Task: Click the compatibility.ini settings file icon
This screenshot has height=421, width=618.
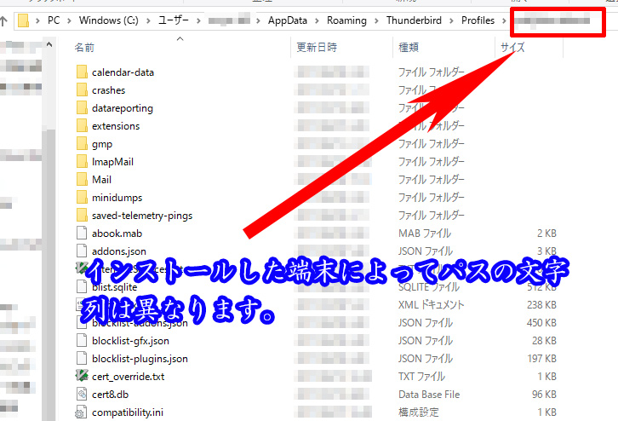Action: 82,412
